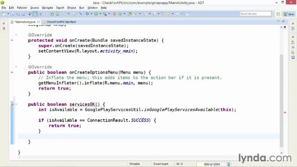This screenshot has height=167, width=297.
Task: Click the Open Perspective icon
Action: click(278, 14)
